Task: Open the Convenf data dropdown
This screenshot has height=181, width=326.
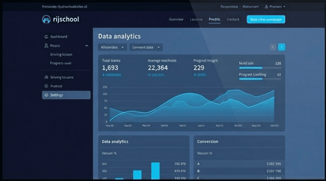Action: point(146,47)
